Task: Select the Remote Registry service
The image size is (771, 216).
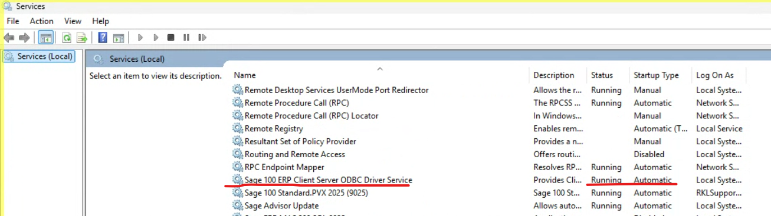Action: click(274, 129)
